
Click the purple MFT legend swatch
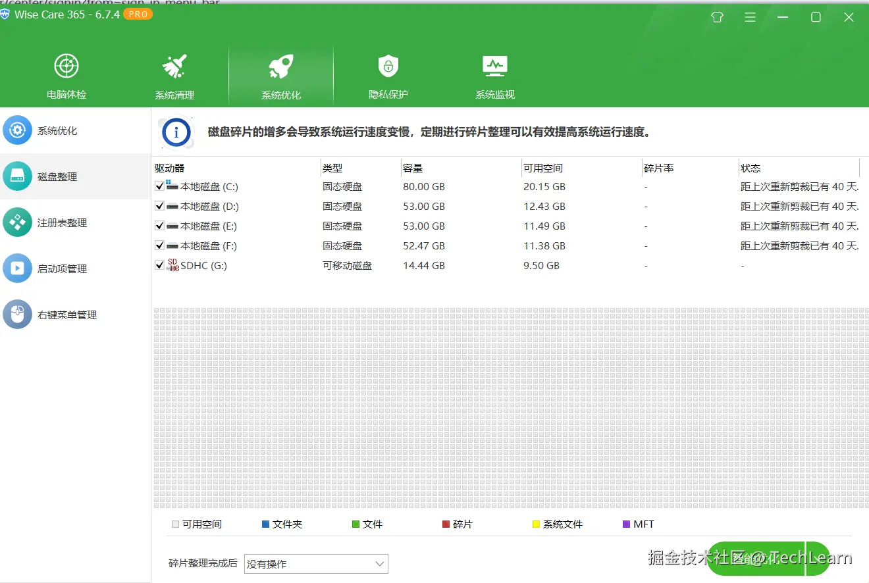point(626,524)
